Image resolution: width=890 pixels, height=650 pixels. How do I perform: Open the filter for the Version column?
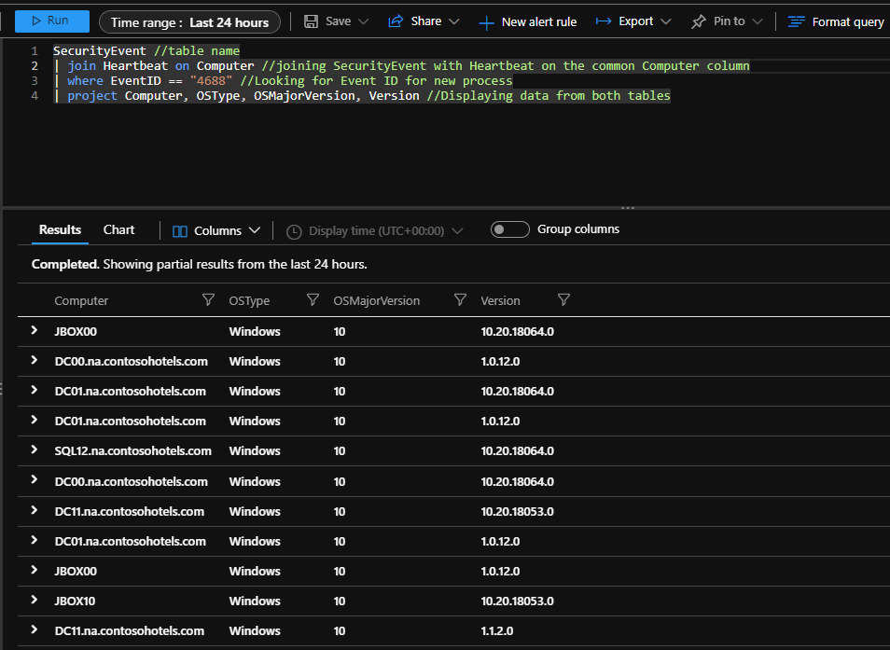pos(563,299)
